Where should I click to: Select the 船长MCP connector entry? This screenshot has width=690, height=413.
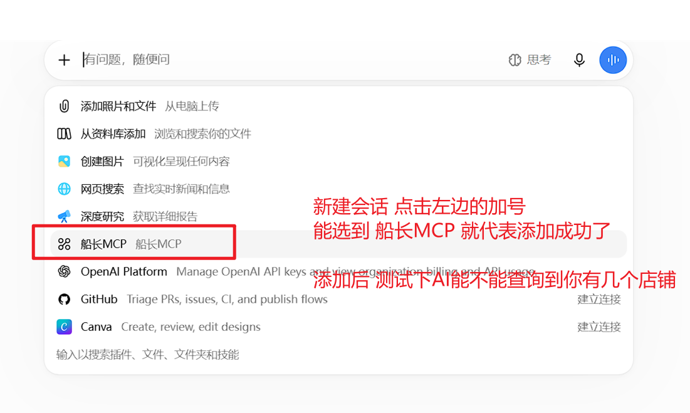click(x=339, y=244)
